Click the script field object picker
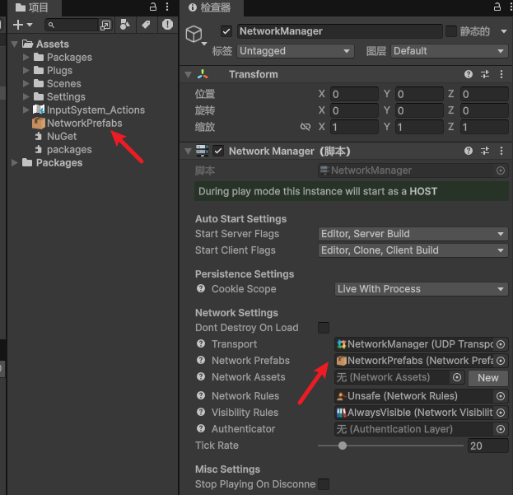Screen dimensions: 513x495 pyautogui.click(x=501, y=170)
